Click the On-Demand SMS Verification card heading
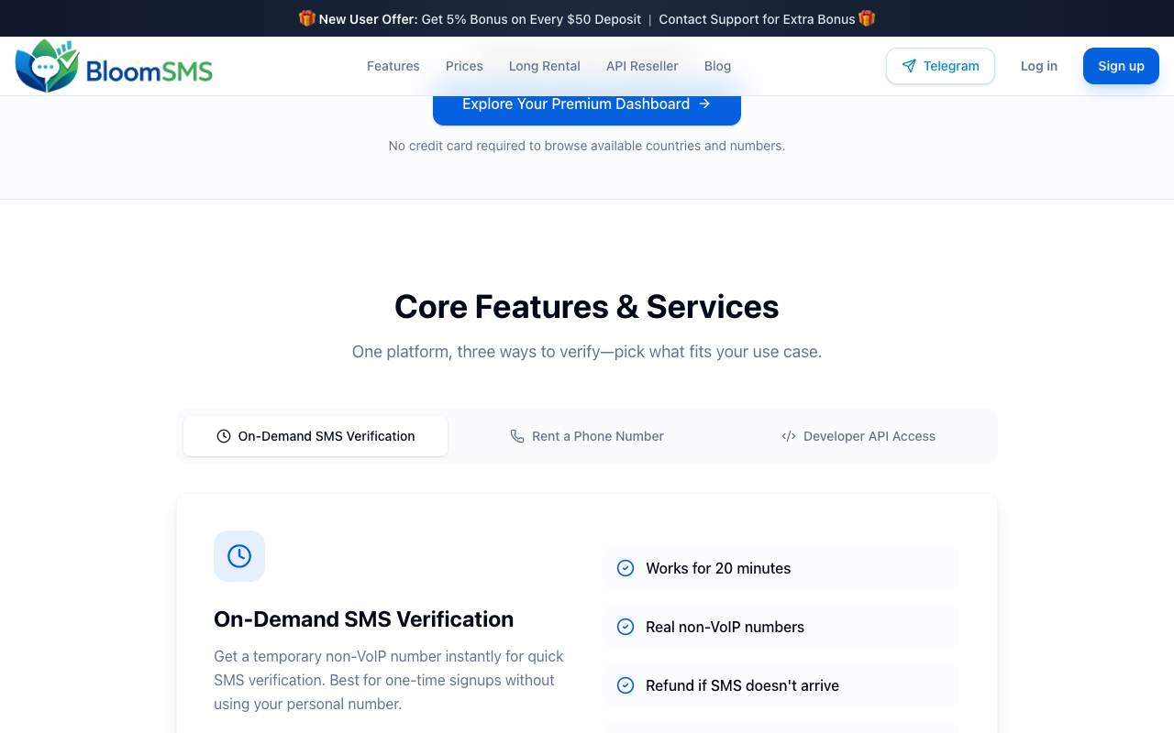 point(363,619)
